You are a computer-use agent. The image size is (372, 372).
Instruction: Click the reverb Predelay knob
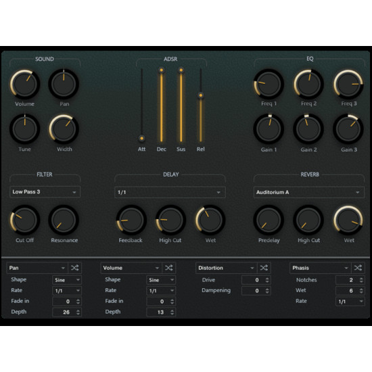click(x=269, y=220)
